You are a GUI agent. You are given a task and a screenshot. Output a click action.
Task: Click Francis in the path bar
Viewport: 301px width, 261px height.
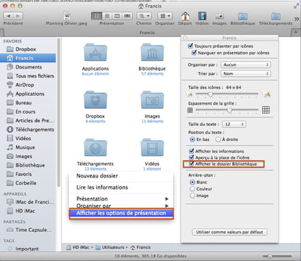tap(141, 247)
